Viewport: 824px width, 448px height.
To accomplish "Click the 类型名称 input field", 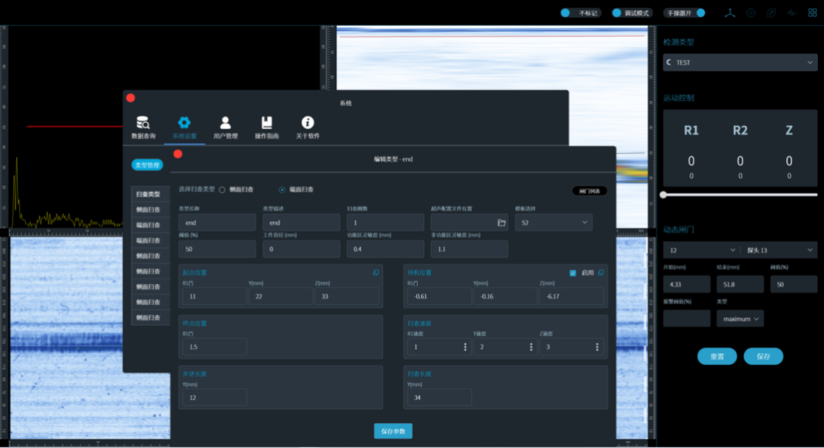I will 217,222.
